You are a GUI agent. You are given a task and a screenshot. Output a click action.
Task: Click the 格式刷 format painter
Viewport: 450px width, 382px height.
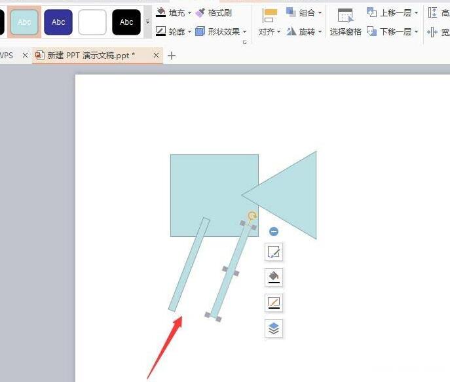click(x=214, y=13)
